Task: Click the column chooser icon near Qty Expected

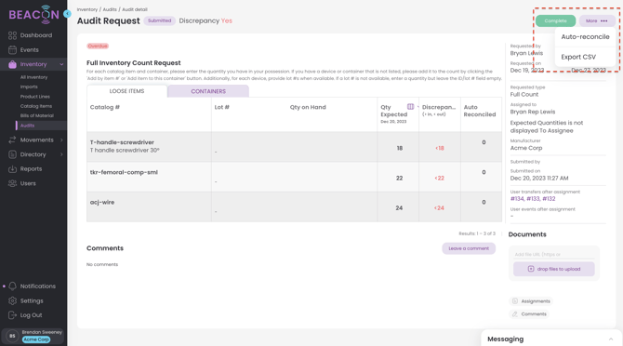Action: (x=410, y=106)
